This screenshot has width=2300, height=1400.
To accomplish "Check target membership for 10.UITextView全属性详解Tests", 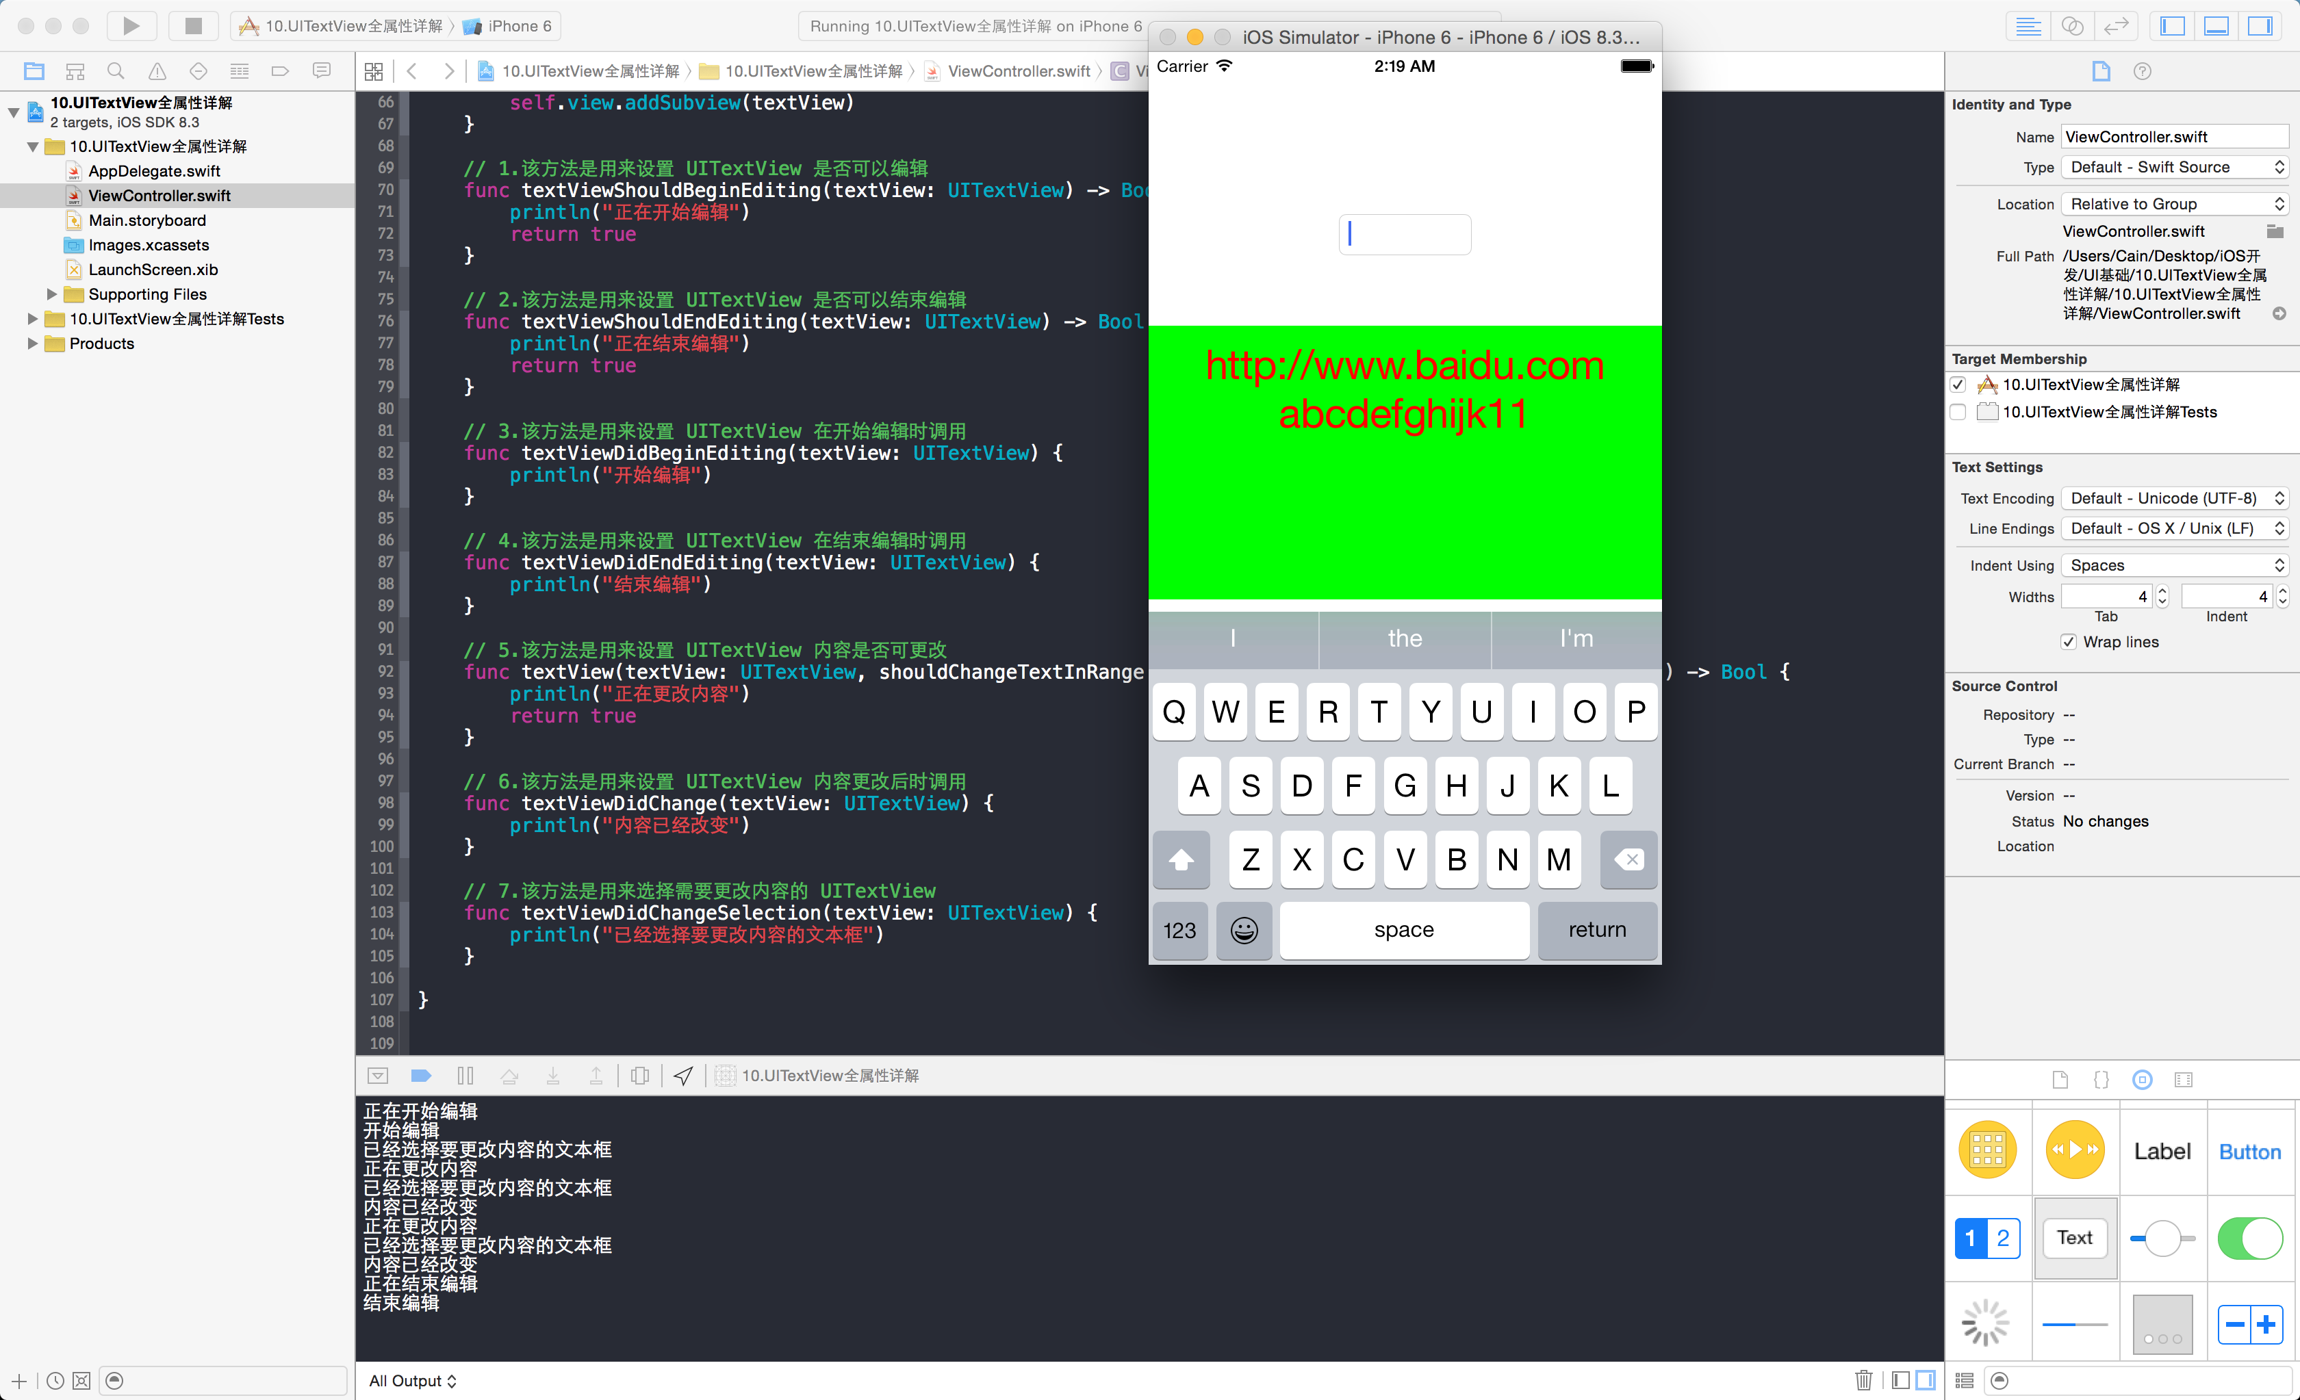I will [1958, 412].
